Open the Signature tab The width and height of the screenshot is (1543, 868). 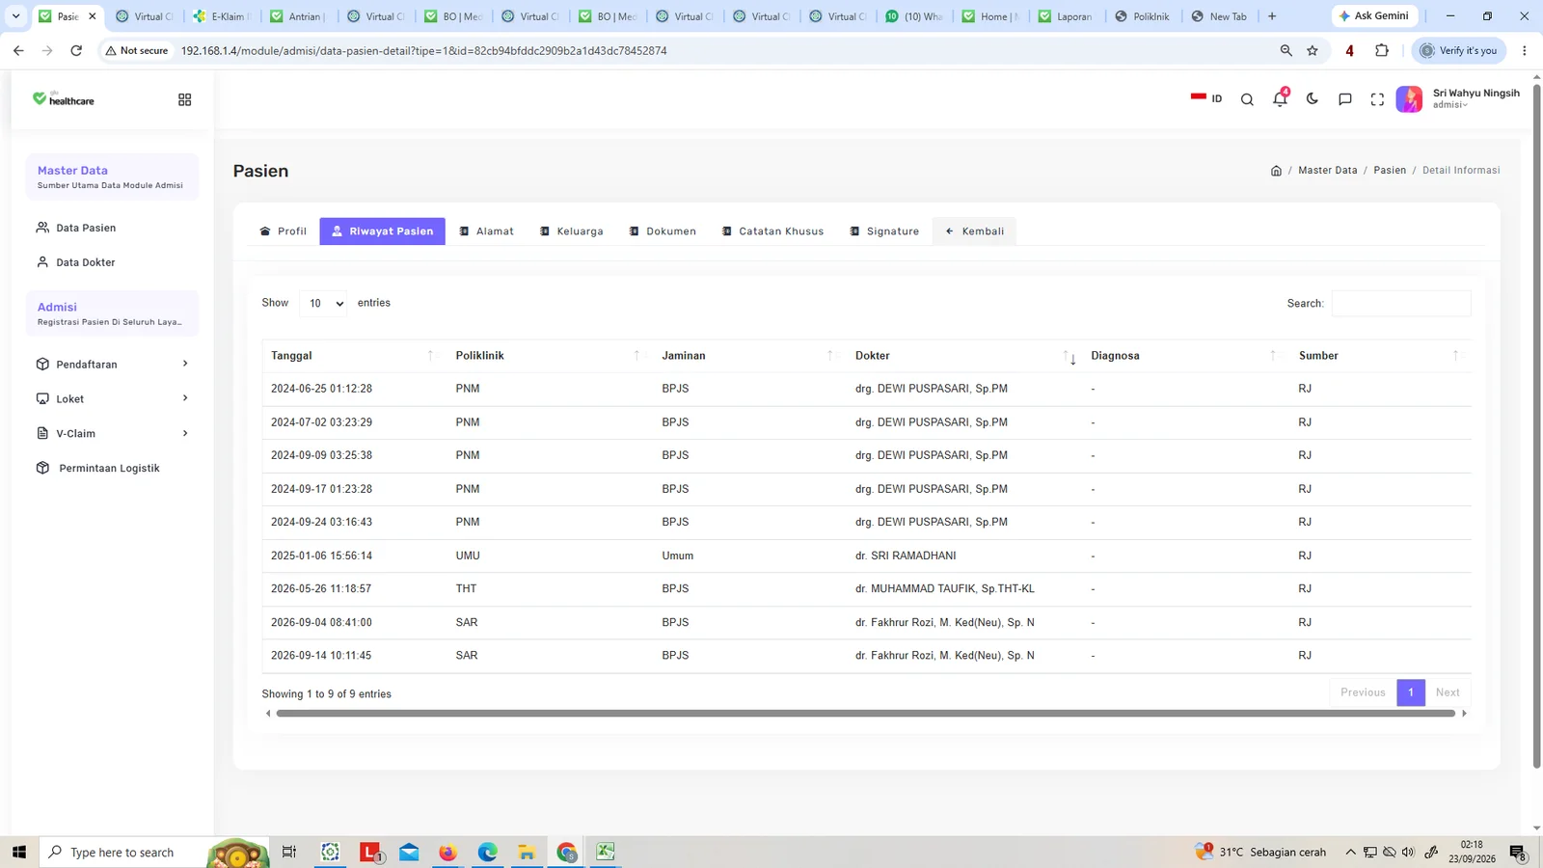click(x=884, y=231)
